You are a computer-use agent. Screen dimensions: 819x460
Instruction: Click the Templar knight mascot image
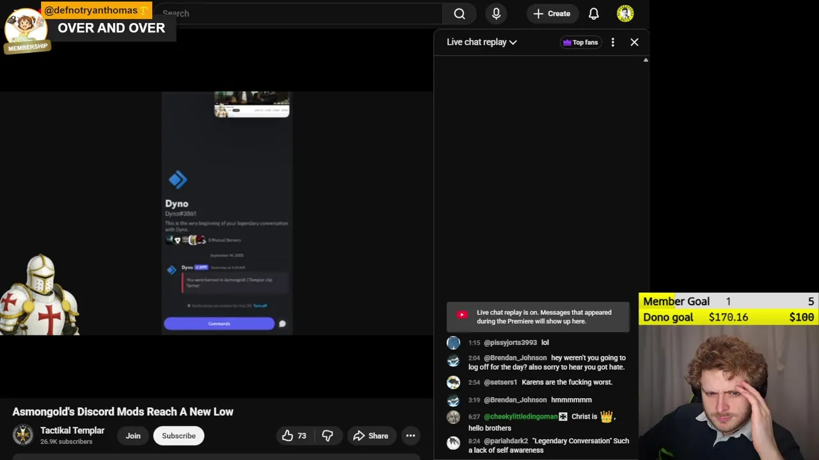(40, 295)
